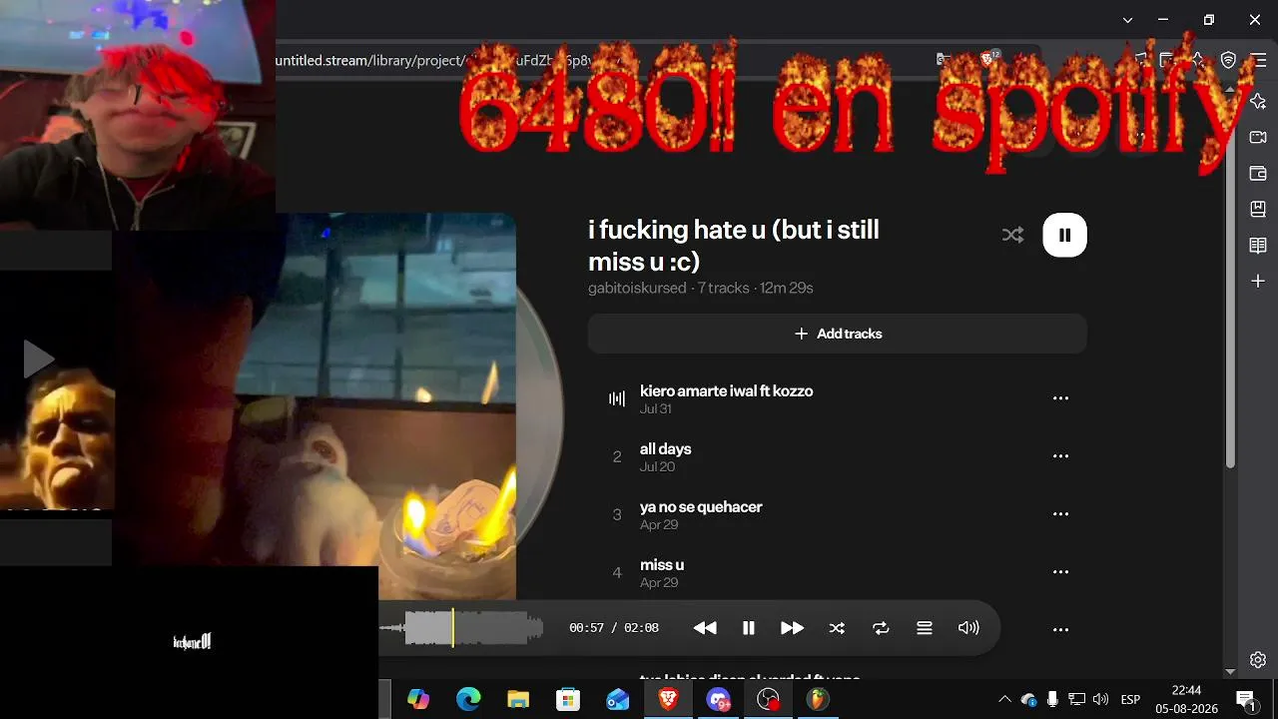Click the play arrow on the left overlay
The width and height of the screenshot is (1278, 719).
click(38, 359)
